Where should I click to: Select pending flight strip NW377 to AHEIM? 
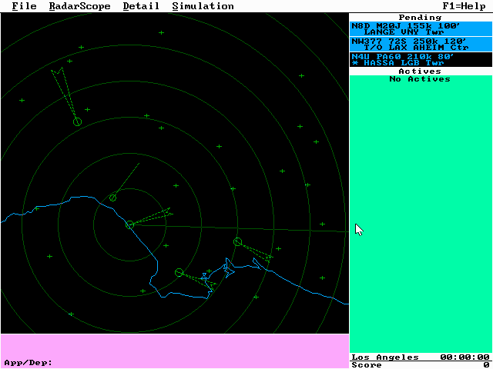coord(420,44)
